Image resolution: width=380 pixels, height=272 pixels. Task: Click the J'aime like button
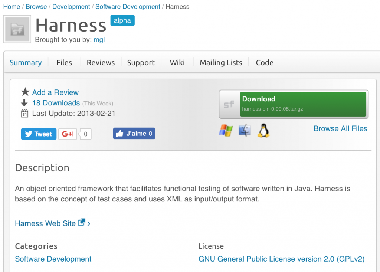click(134, 133)
